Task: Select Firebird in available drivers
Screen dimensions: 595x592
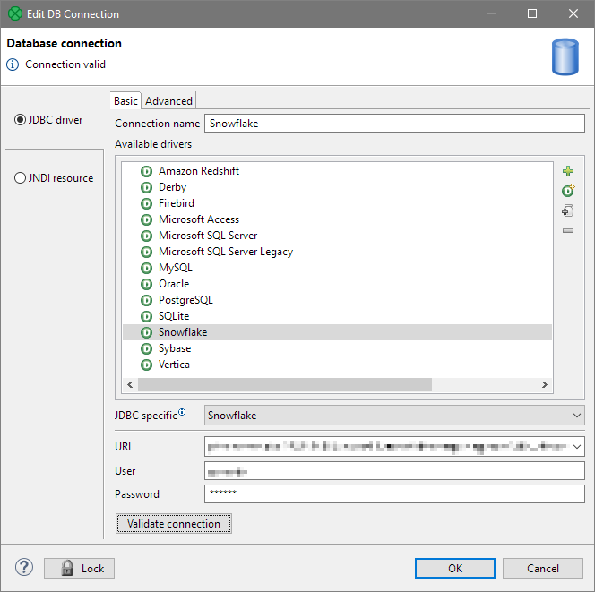Action: click(x=176, y=203)
